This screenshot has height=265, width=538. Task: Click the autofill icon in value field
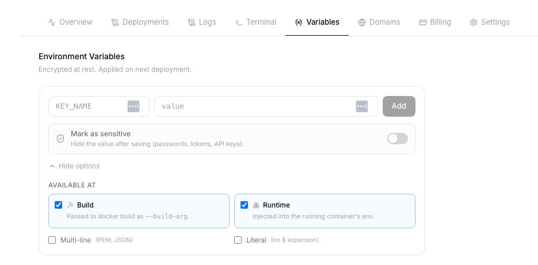click(362, 106)
